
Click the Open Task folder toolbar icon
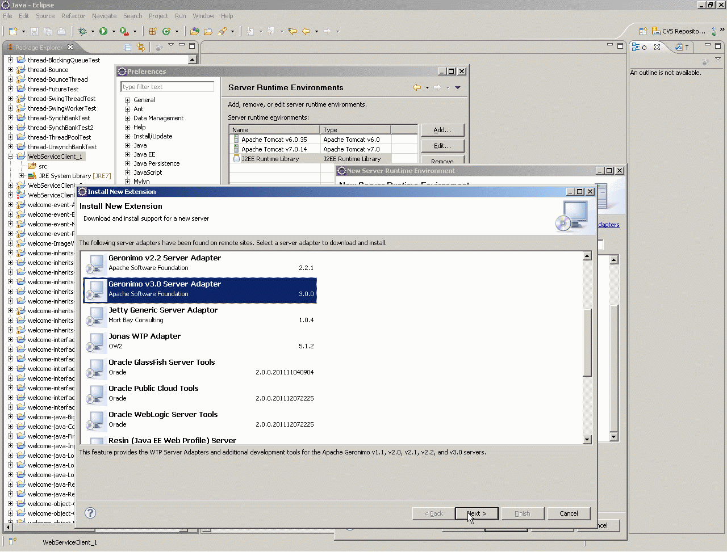pyautogui.click(x=208, y=31)
